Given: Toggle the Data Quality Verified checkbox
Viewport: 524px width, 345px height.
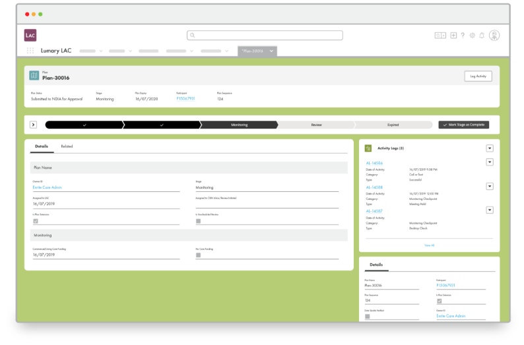Looking at the screenshot, I should (368, 316).
